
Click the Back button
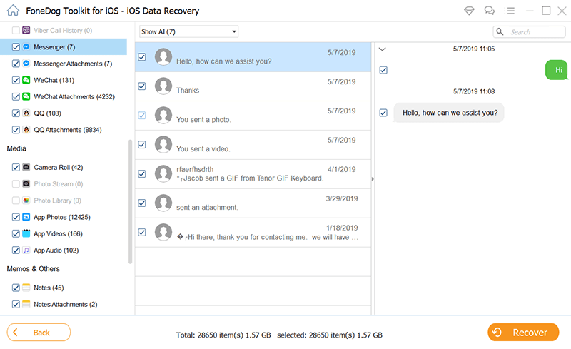tap(39, 333)
